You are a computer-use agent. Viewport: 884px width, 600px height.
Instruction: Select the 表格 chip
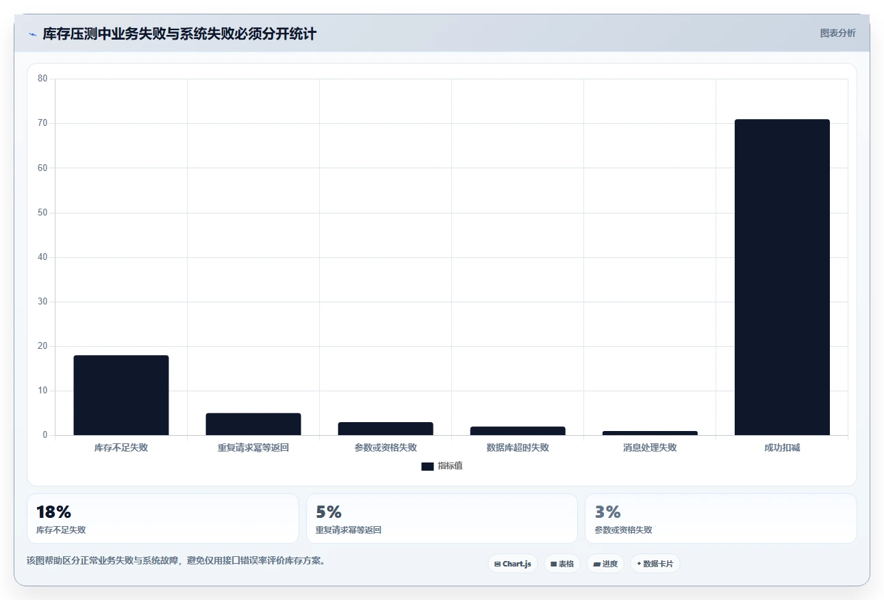[562, 564]
